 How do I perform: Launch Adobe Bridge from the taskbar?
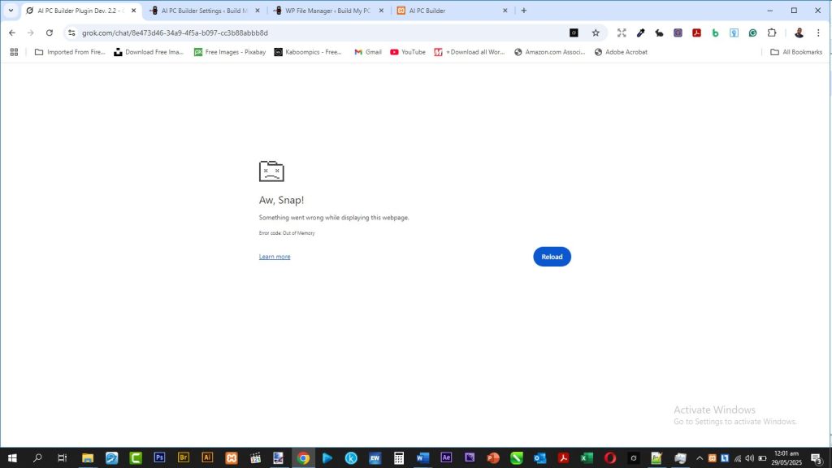[184, 458]
